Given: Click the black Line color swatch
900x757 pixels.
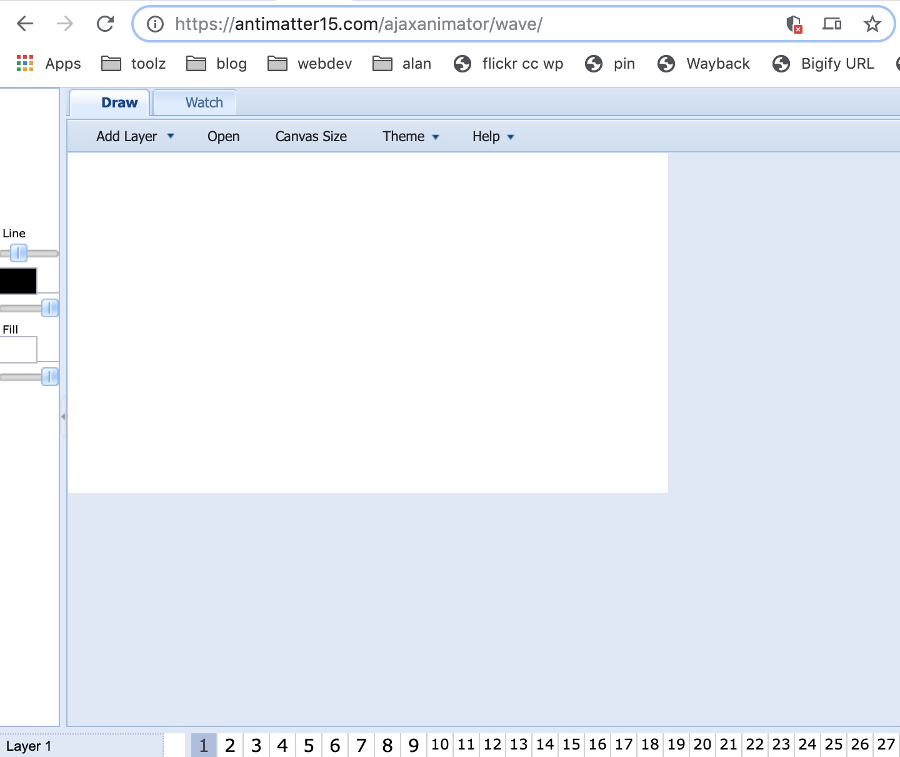Looking at the screenshot, I should pos(18,281).
